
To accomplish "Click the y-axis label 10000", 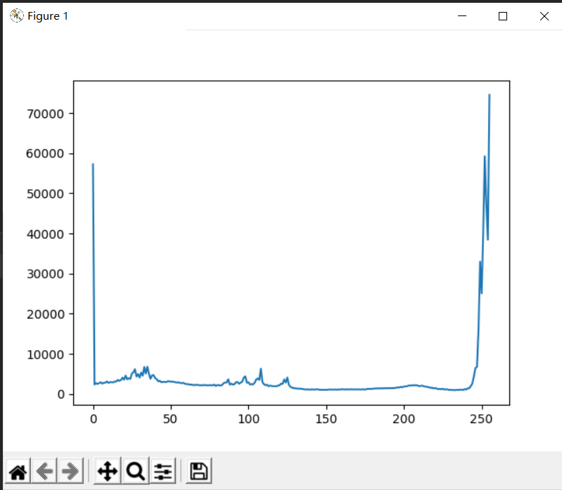I will [x=45, y=354].
